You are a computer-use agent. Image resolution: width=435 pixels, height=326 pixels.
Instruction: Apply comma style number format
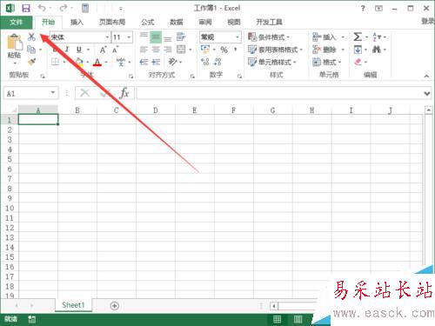236,50
